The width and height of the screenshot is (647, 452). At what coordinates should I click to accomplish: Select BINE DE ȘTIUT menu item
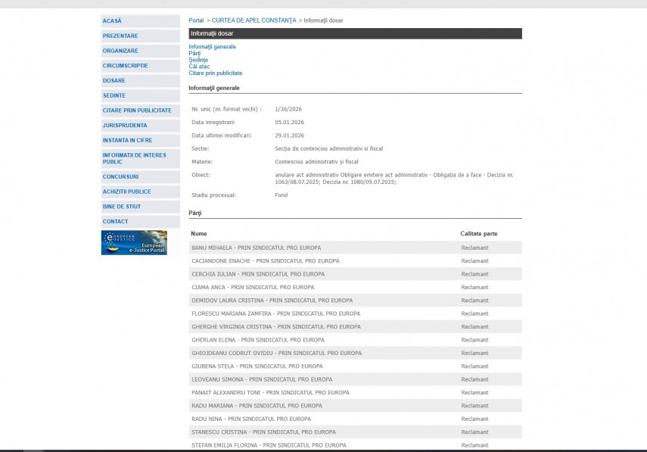pyautogui.click(x=122, y=207)
